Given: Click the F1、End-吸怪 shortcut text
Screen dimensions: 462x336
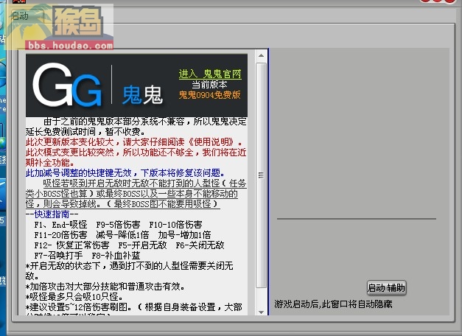Looking at the screenshot, I should (x=60, y=224).
